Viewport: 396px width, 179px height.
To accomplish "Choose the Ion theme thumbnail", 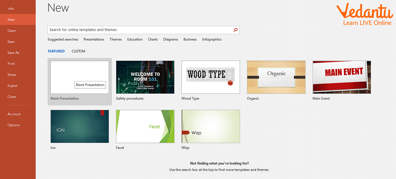I will point(79,126).
